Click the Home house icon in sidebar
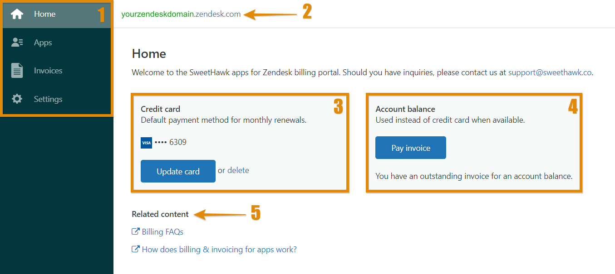 17,14
